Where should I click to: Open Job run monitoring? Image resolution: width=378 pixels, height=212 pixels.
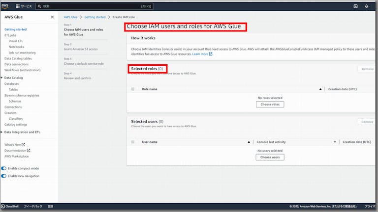click(22, 53)
